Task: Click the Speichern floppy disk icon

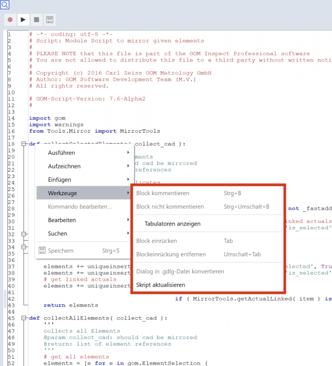Action: pos(41,251)
